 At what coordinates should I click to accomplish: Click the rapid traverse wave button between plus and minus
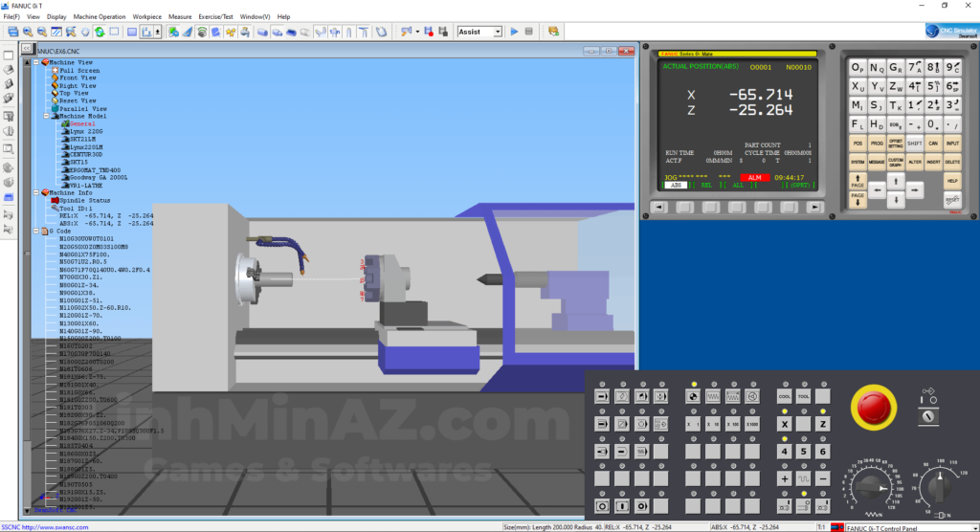(804, 478)
